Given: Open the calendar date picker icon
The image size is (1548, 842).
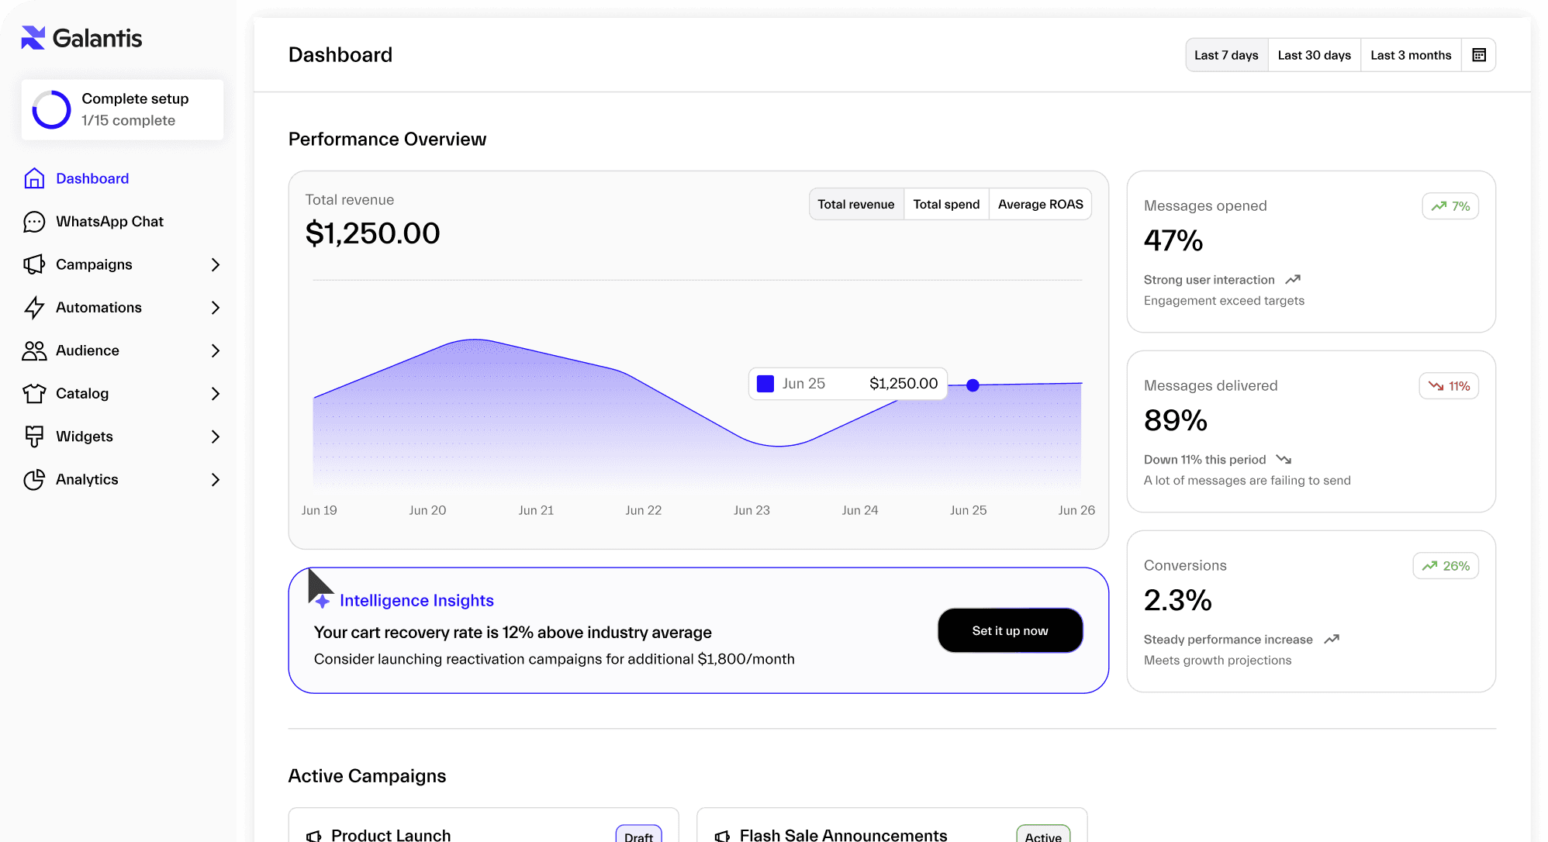Looking at the screenshot, I should 1478,55.
